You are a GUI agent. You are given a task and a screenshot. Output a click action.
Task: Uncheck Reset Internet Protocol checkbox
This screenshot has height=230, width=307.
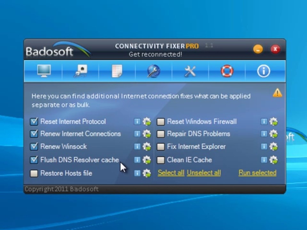(34, 121)
